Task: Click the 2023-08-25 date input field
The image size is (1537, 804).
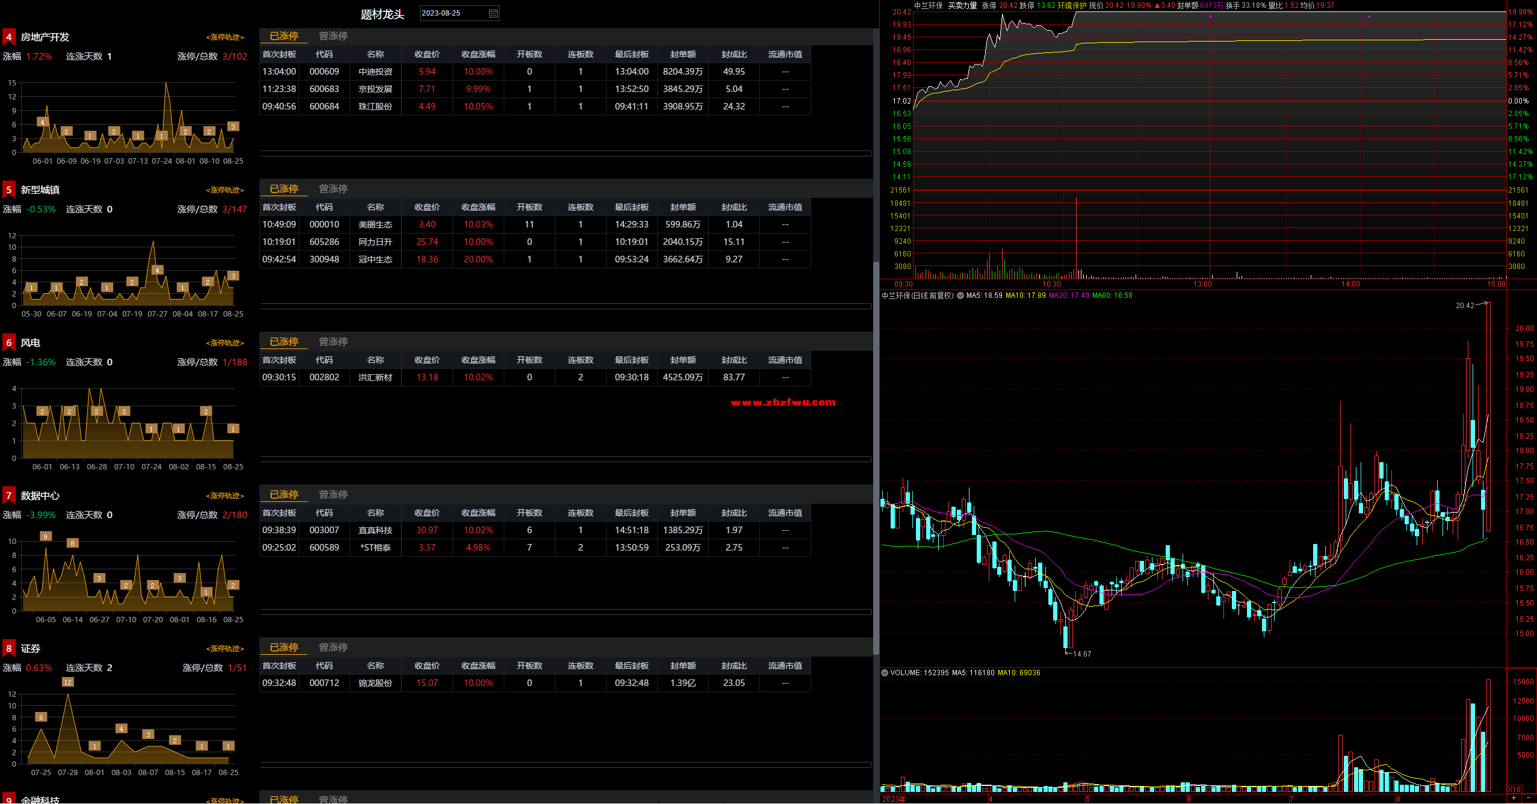Action: 459,13
